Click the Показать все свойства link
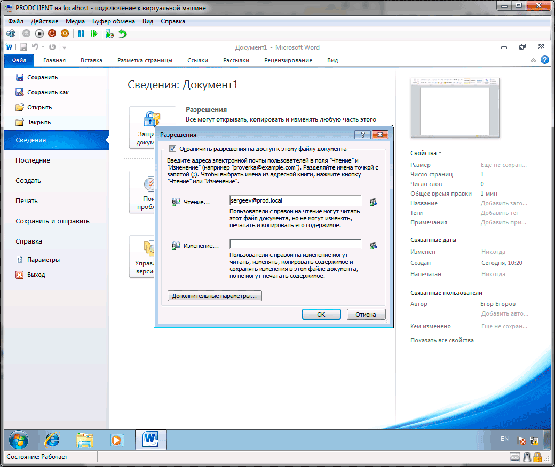 pyautogui.click(x=442, y=340)
